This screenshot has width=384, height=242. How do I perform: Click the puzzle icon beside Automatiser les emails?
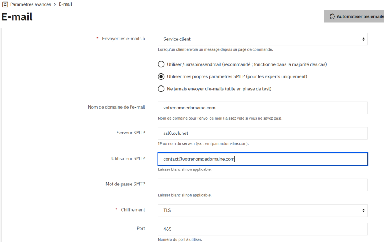[332, 16]
